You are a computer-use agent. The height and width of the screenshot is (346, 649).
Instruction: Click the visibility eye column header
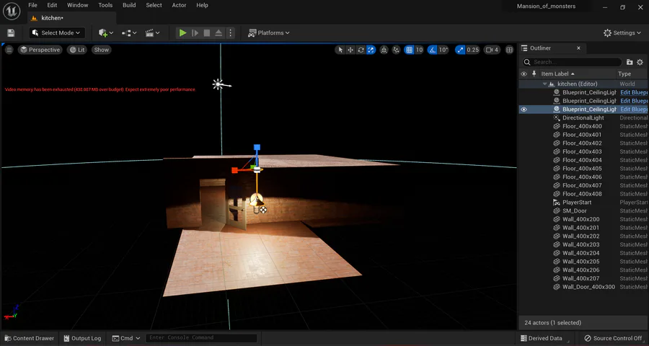click(524, 74)
